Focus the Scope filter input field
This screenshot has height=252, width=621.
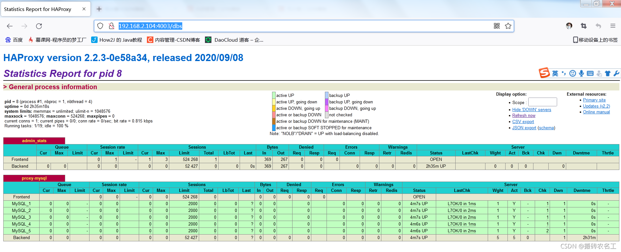(543, 102)
